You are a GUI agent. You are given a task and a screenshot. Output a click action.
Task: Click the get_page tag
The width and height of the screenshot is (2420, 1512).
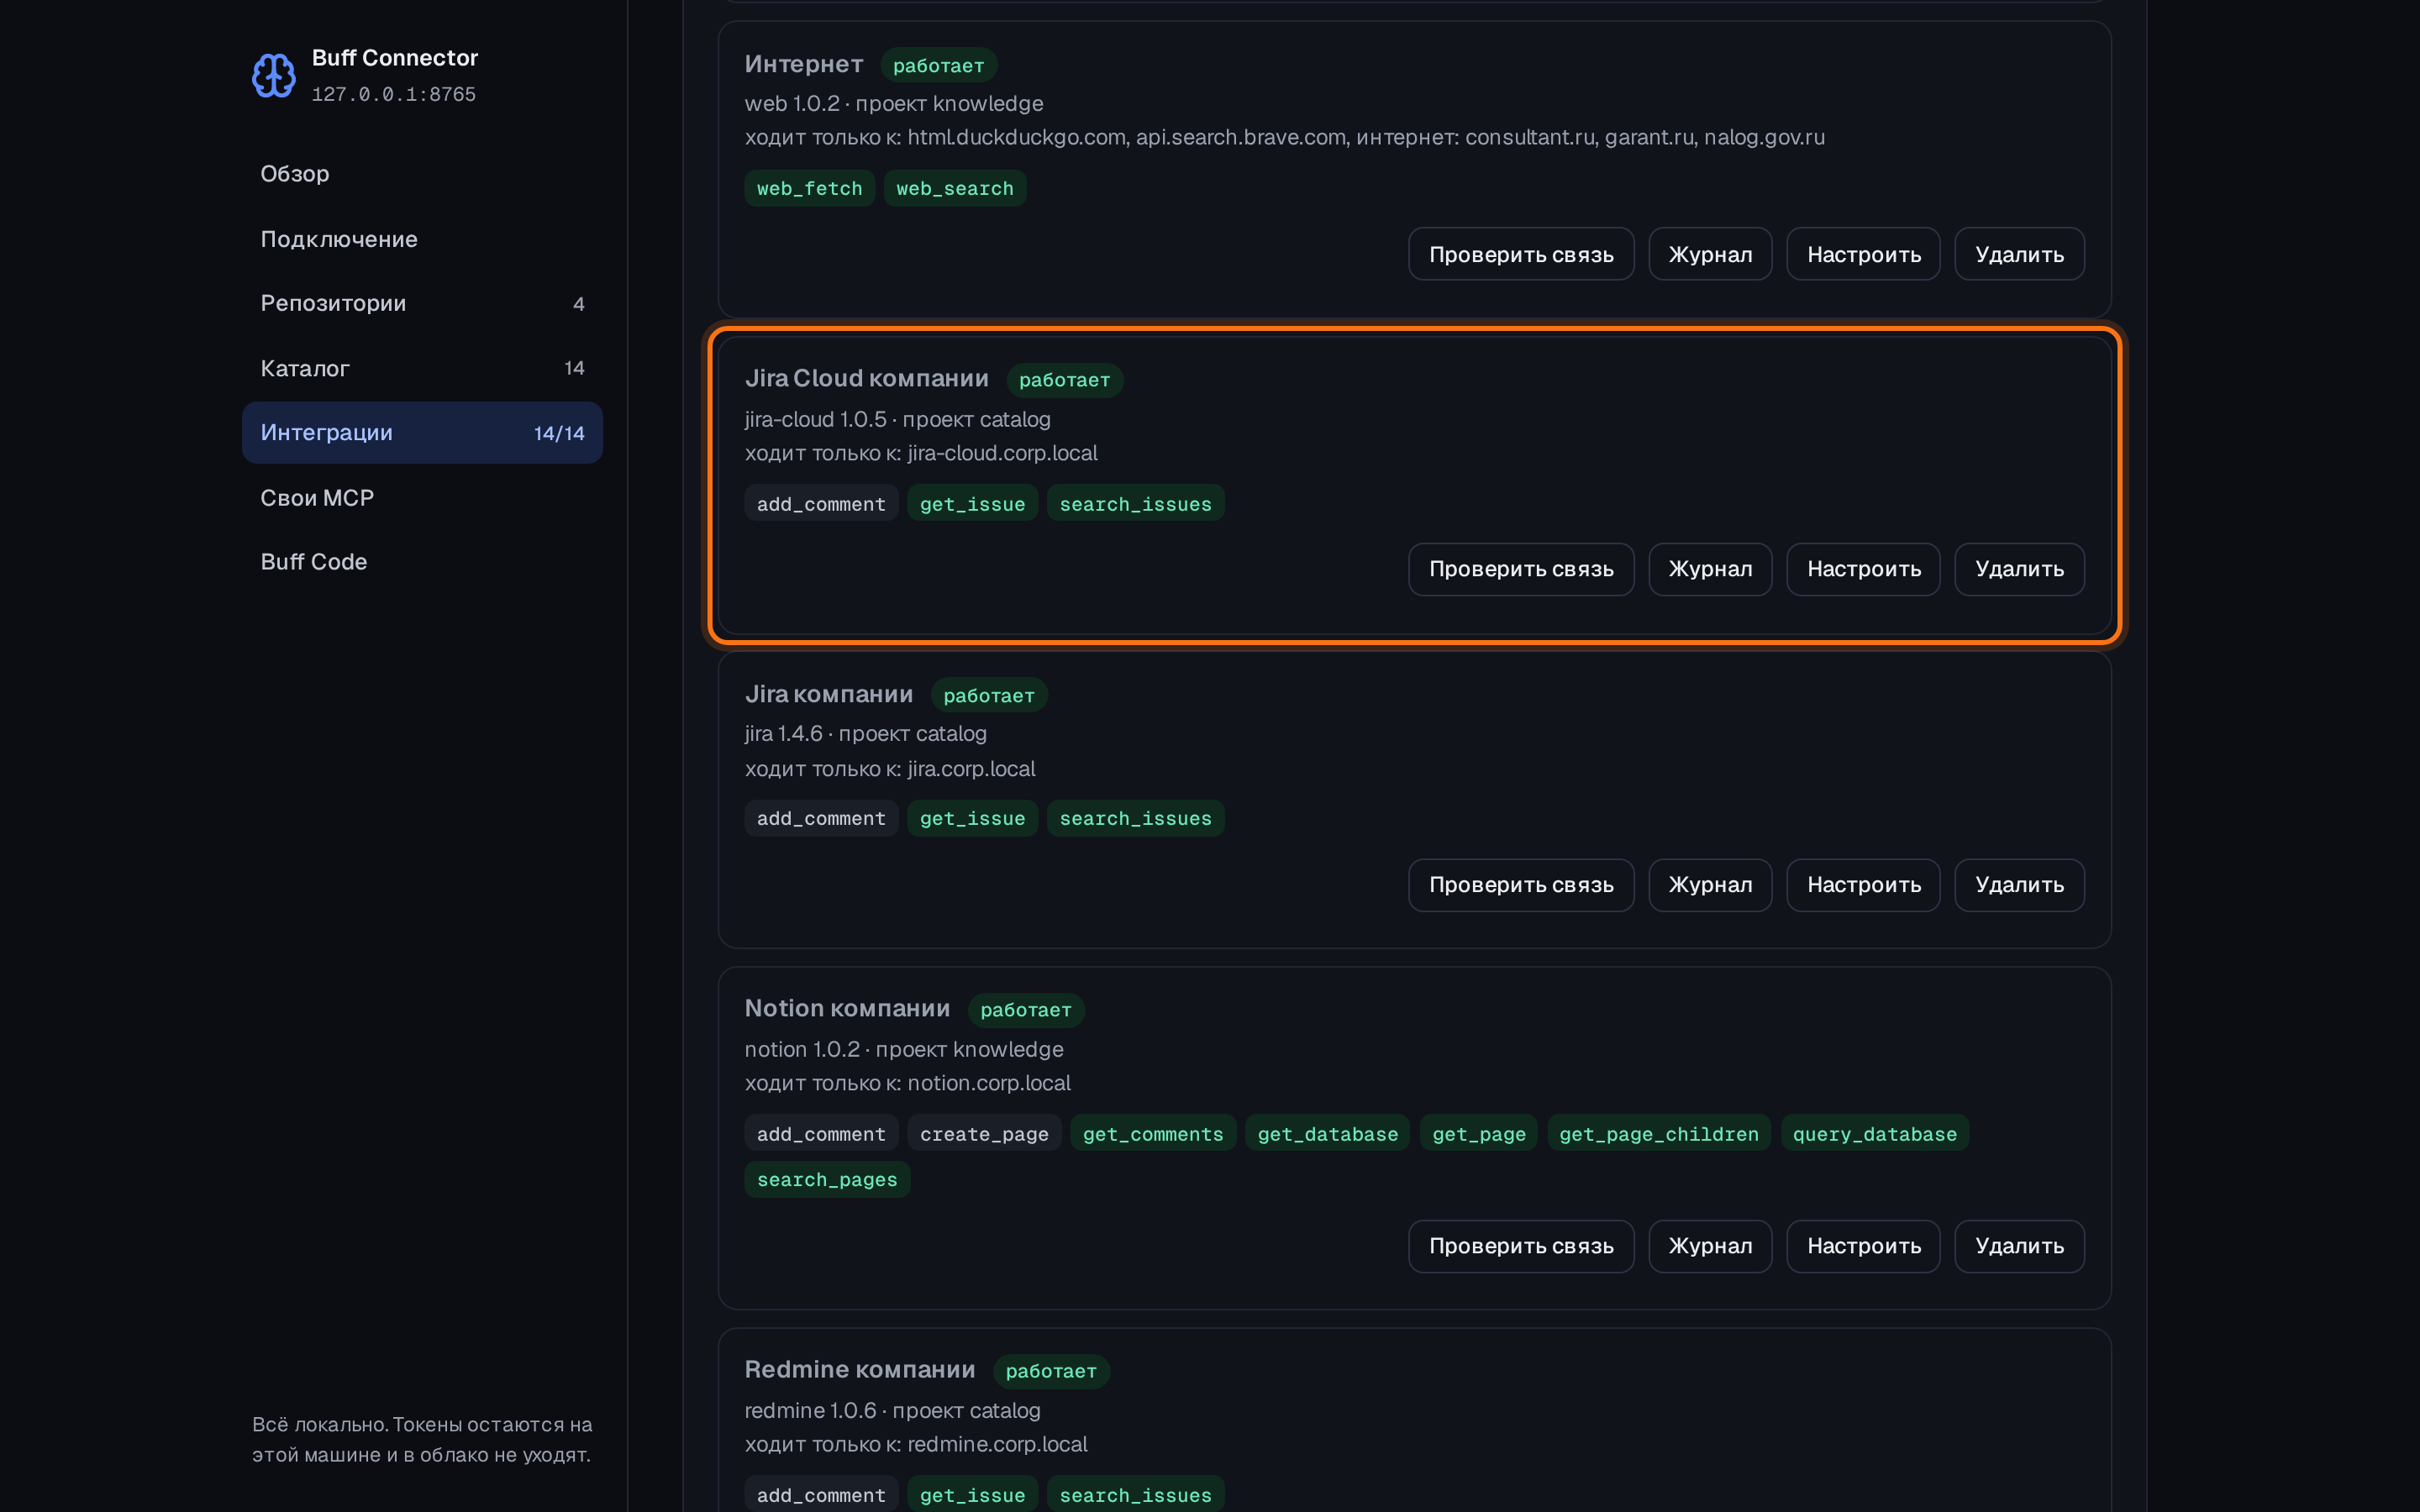coord(1479,1134)
